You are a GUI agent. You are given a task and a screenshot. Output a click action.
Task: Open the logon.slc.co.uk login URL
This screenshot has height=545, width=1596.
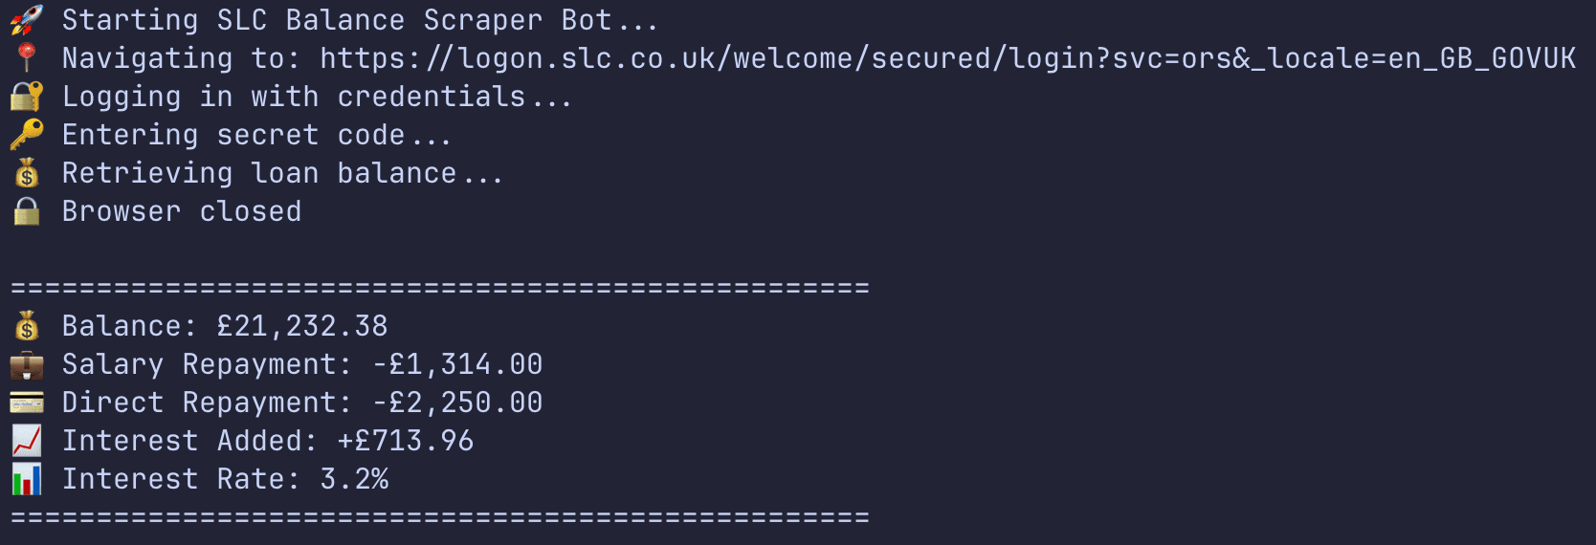point(947,58)
